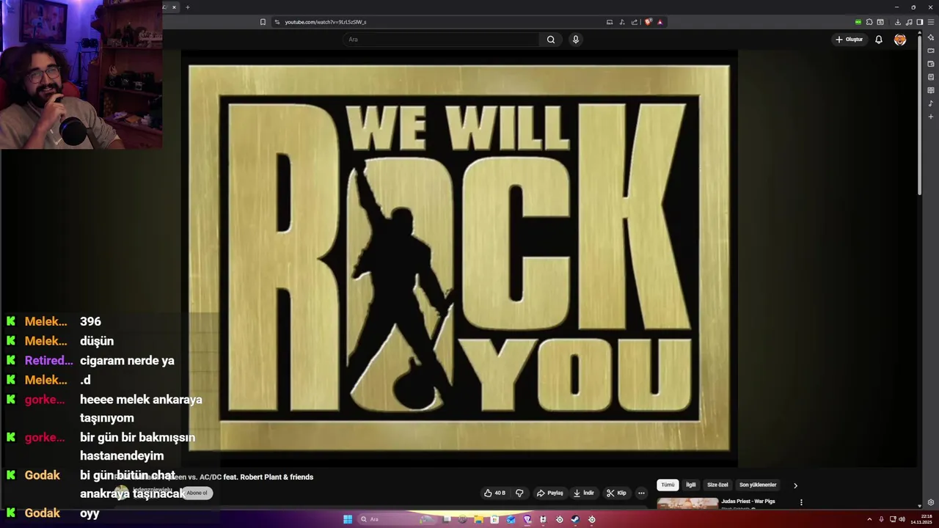The width and height of the screenshot is (939, 528).
Task: Show hidden system tray icons chevron
Action: 869,519
